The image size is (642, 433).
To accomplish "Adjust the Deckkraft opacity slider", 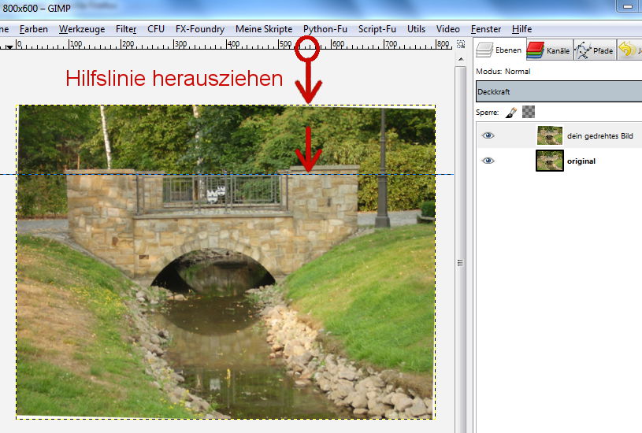I will coord(559,91).
